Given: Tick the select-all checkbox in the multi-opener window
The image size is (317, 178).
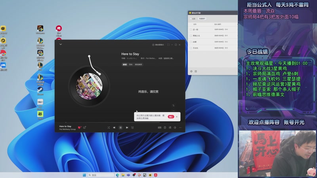Looking at the screenshot, I should [191, 19].
